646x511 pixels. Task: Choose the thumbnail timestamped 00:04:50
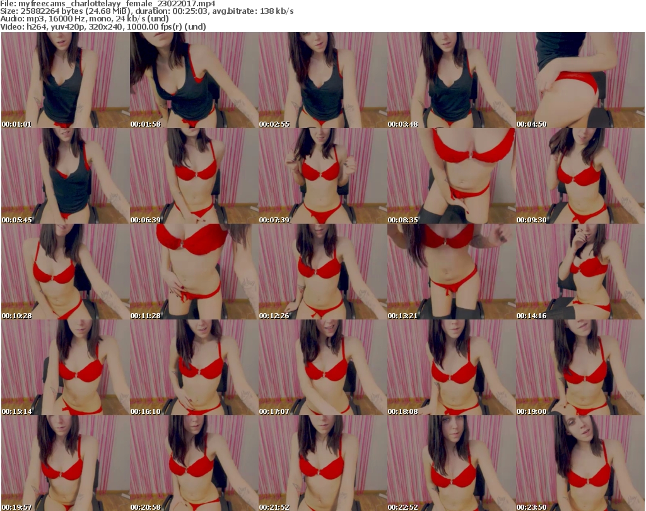(x=580, y=80)
